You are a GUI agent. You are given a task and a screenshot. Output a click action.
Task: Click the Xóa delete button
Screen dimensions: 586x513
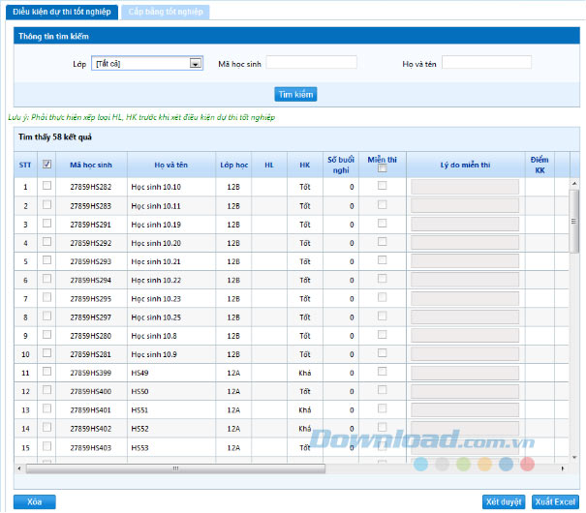click(35, 502)
